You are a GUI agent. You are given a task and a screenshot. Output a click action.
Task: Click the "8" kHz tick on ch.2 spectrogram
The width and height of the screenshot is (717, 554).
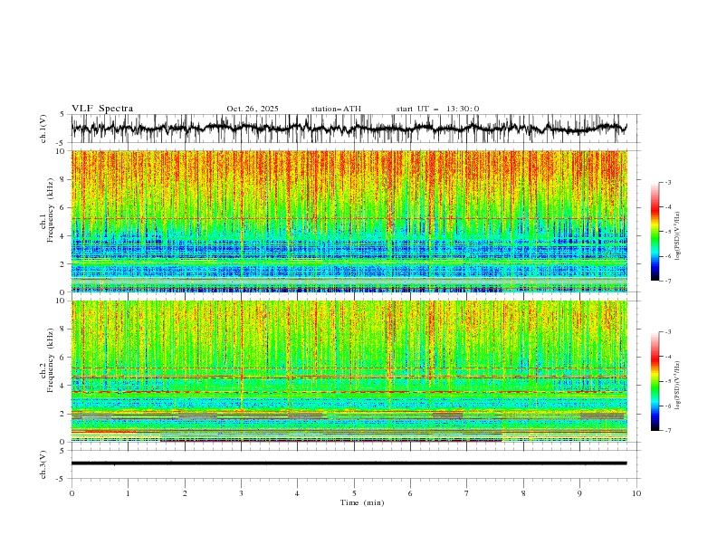63,330
